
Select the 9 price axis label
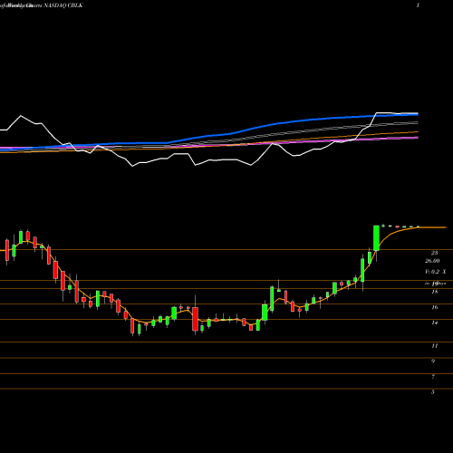pos(433,361)
